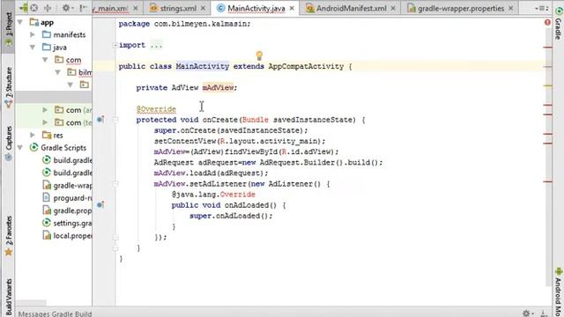Close the MainActivity.java tab
Image resolution: width=564 pixels, height=317 pixels.
292,8
